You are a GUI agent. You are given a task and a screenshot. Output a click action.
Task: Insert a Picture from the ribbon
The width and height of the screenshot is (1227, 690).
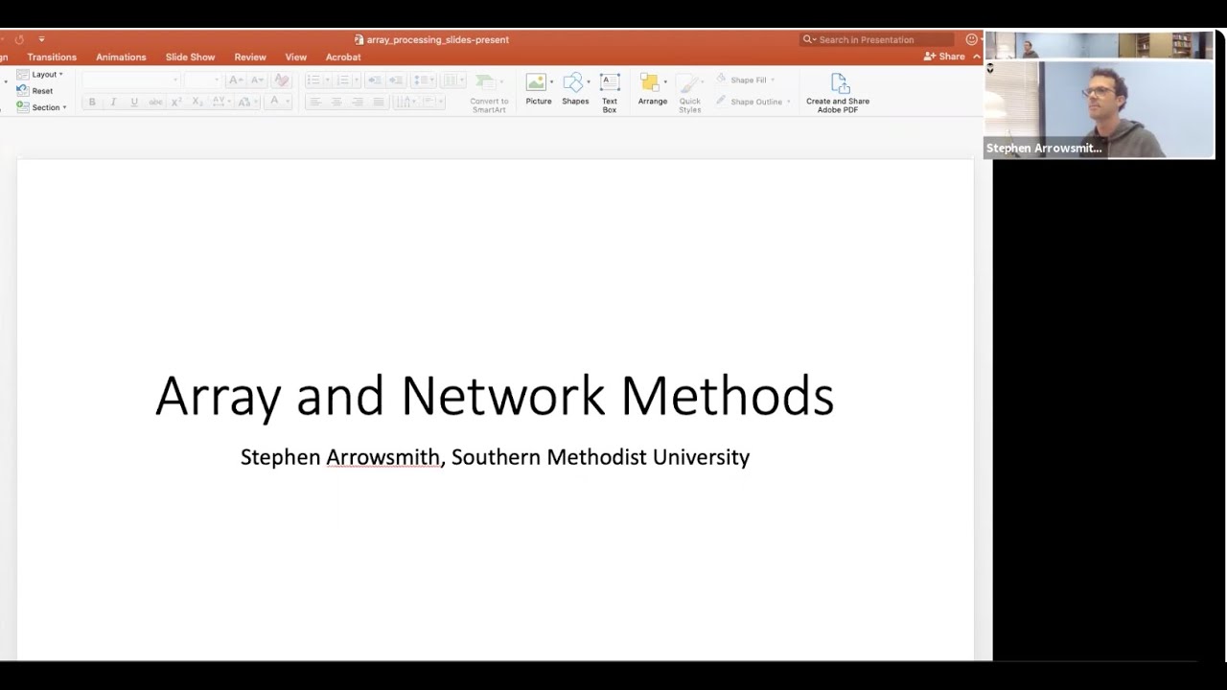pos(538,89)
